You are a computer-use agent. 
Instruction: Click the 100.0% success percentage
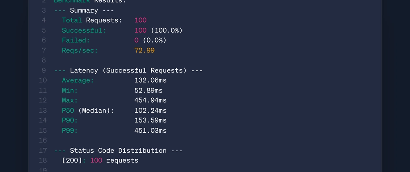(166, 31)
